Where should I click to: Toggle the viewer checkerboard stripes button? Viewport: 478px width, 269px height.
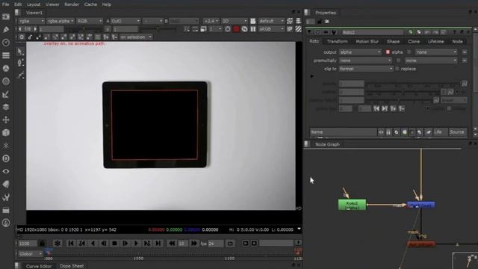(x=299, y=29)
